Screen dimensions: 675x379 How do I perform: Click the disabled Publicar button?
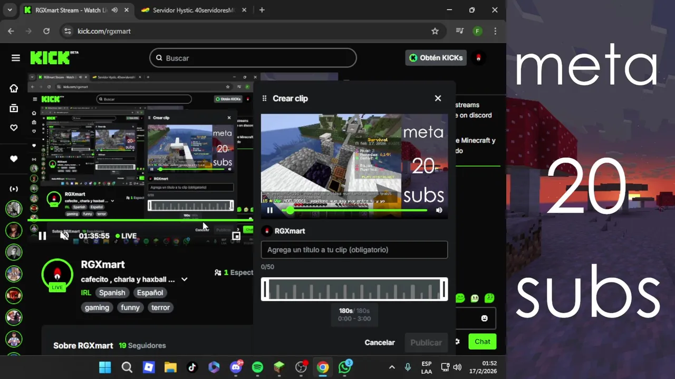point(426,342)
